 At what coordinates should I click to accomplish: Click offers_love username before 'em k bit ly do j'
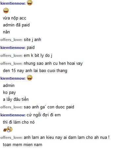(12, 56)
